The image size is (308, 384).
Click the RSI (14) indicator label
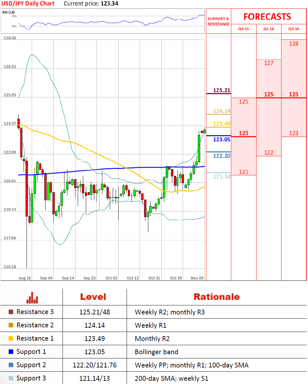pyautogui.click(x=8, y=12)
